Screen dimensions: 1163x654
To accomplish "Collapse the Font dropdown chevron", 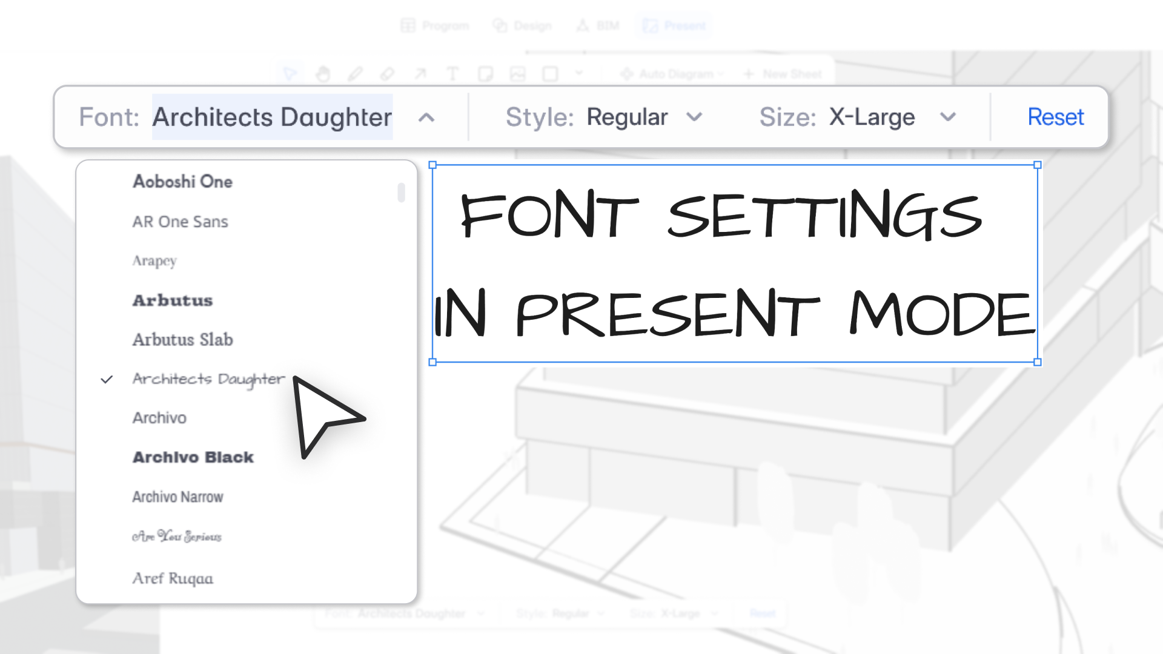I will pyautogui.click(x=426, y=117).
